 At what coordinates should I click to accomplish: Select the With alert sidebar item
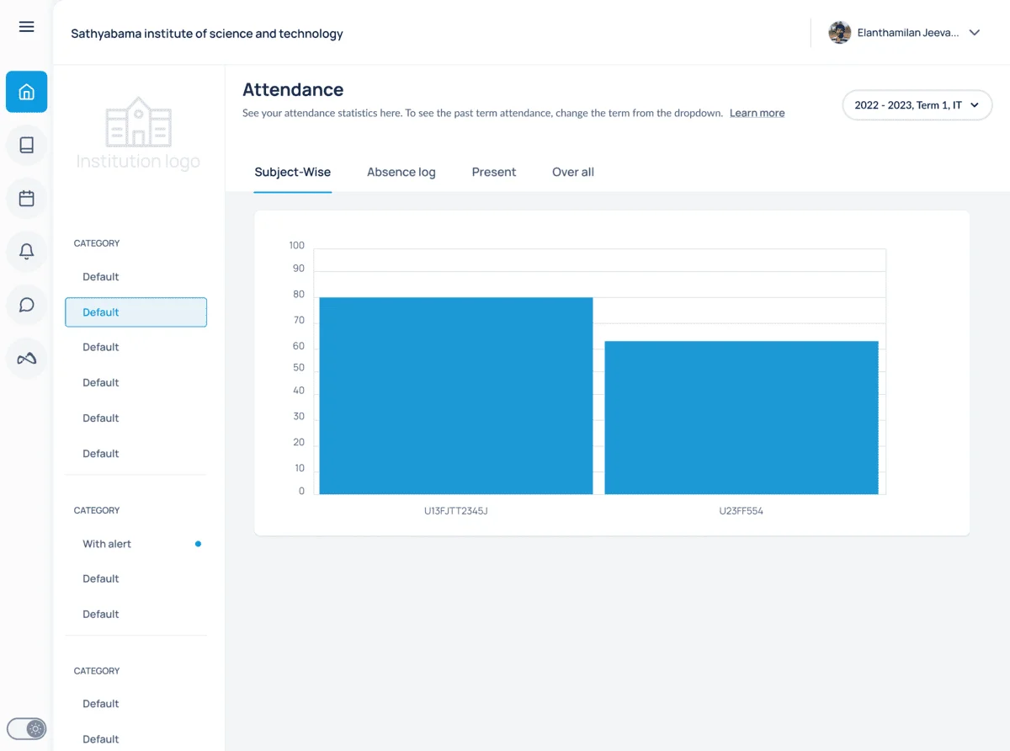(x=136, y=544)
